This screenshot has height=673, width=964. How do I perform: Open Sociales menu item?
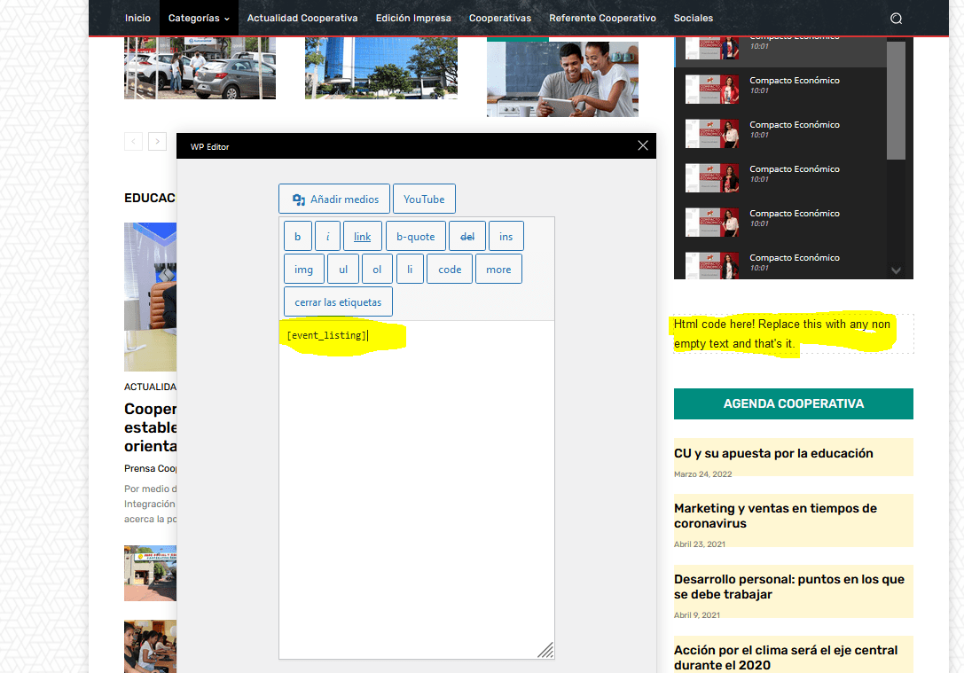(x=693, y=19)
